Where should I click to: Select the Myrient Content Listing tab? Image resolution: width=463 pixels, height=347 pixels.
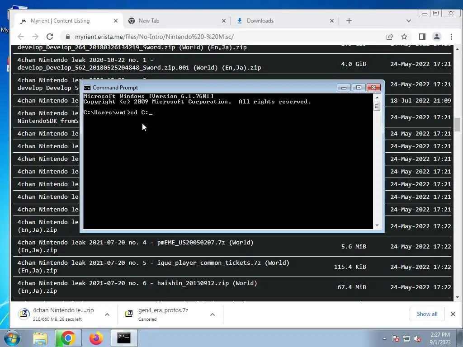69,21
